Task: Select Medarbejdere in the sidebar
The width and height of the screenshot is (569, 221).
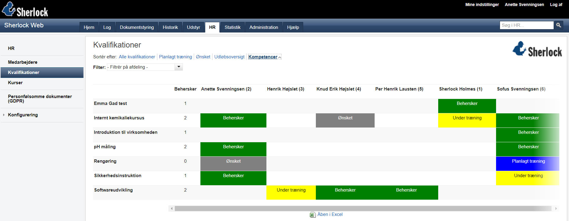Action: click(23, 62)
